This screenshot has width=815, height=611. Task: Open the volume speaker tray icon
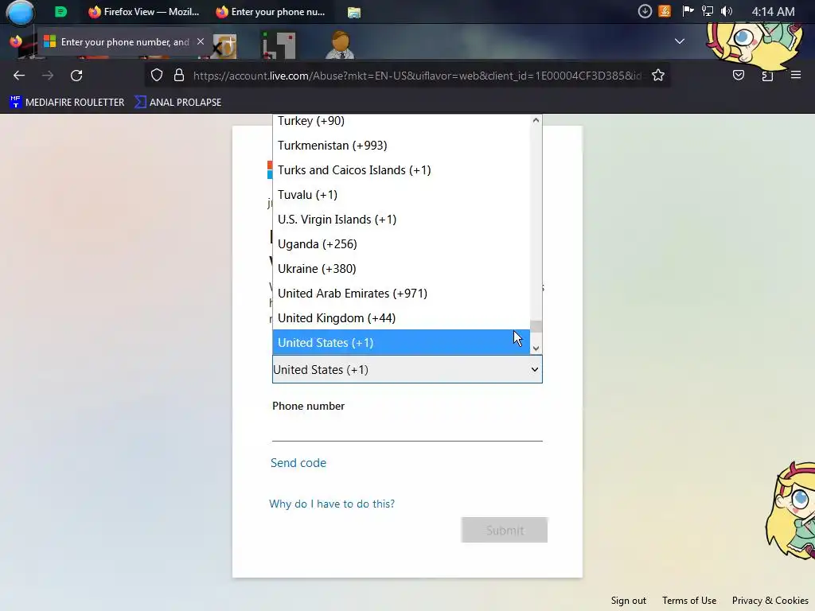click(727, 11)
